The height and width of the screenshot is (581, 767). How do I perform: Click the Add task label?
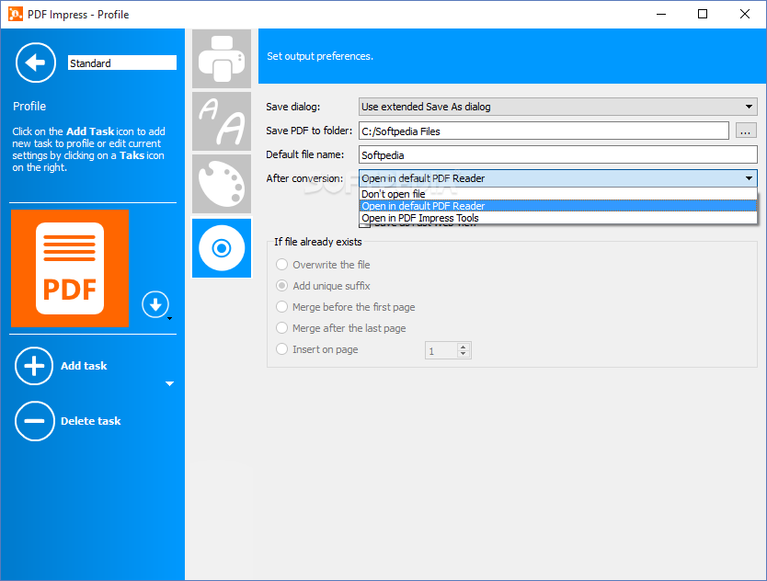click(x=84, y=366)
